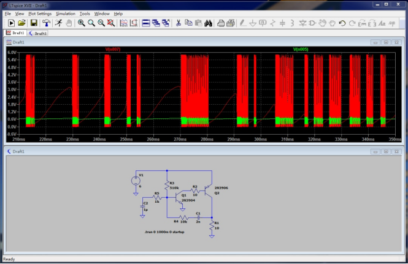Open the Simulation menu
Viewport: 408px width, 264px height.
tap(66, 13)
